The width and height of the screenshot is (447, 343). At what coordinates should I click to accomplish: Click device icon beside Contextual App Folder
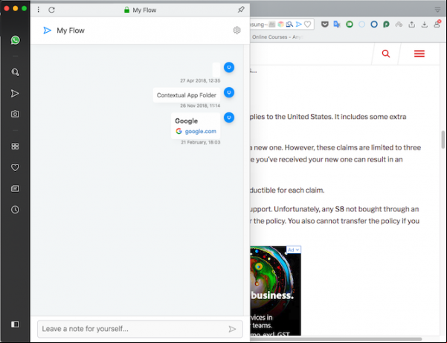coord(229,92)
